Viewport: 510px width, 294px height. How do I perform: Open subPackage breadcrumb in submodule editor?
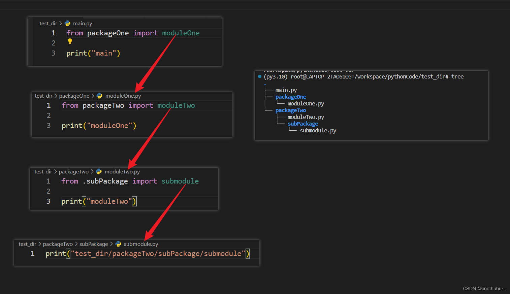(x=94, y=244)
